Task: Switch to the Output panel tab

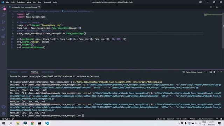Action: 24,72
